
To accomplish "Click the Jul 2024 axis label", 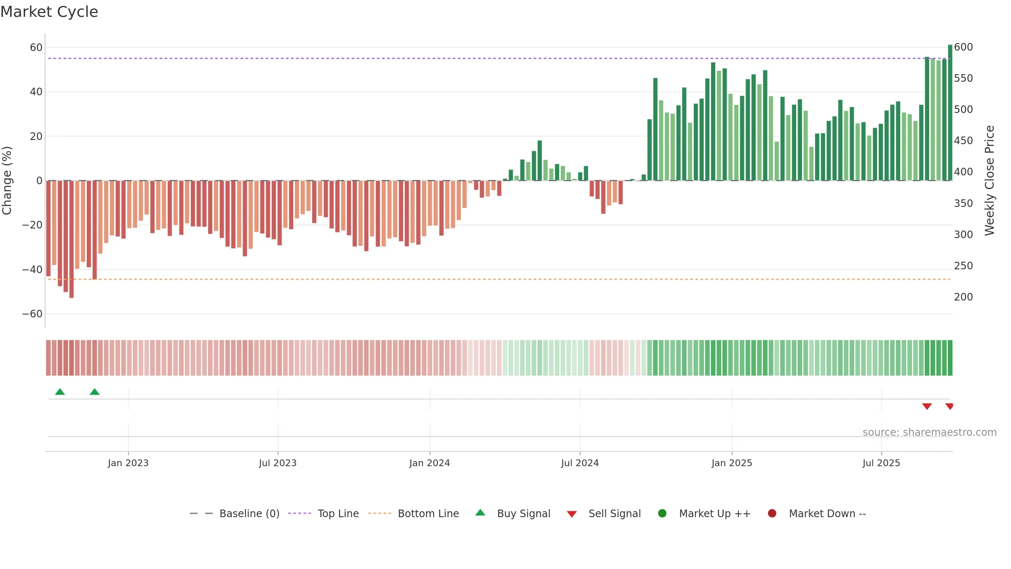I will pyautogui.click(x=580, y=463).
